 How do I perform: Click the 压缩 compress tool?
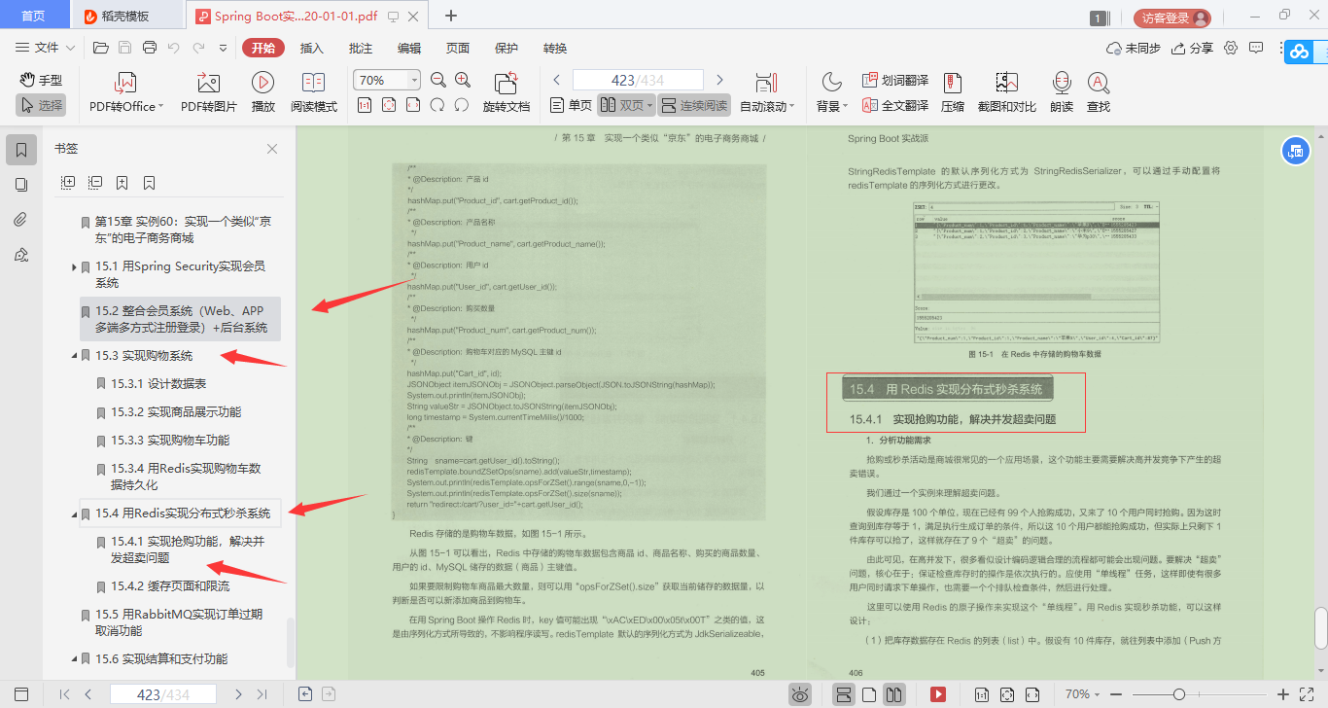pyautogui.click(x=953, y=92)
